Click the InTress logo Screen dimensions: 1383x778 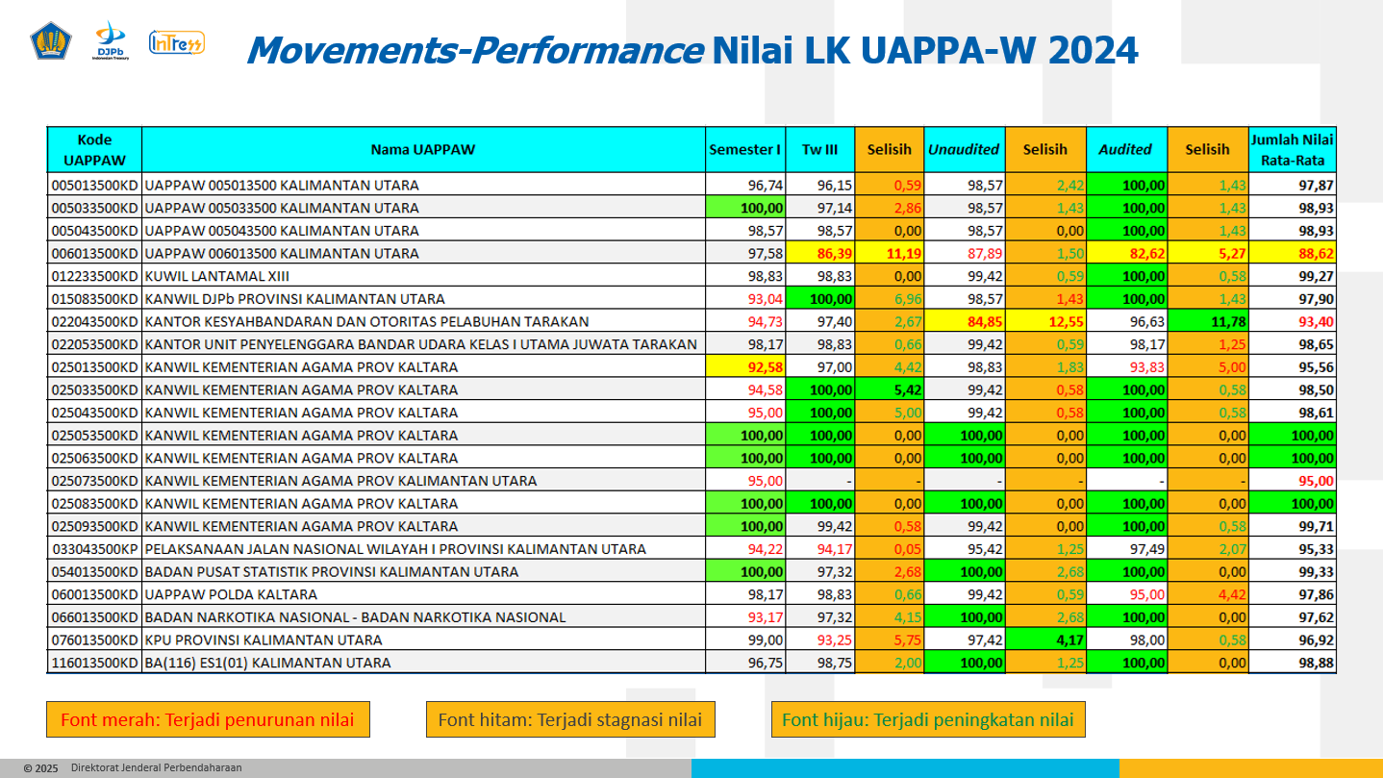coord(176,42)
